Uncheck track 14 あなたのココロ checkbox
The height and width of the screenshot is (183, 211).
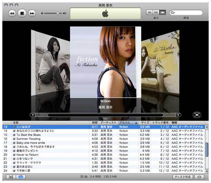point(14,131)
